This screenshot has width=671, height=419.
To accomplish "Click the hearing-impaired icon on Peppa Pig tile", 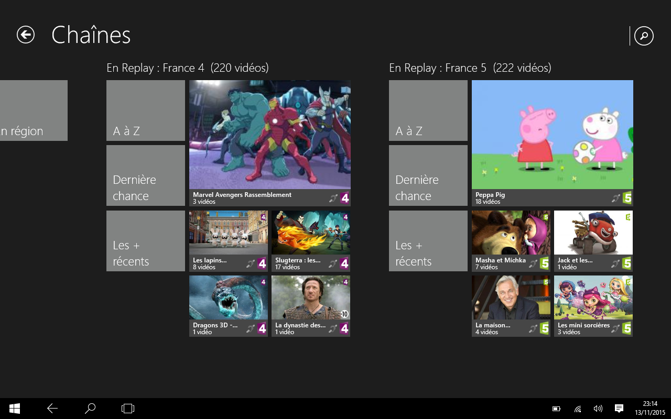I will tap(615, 198).
